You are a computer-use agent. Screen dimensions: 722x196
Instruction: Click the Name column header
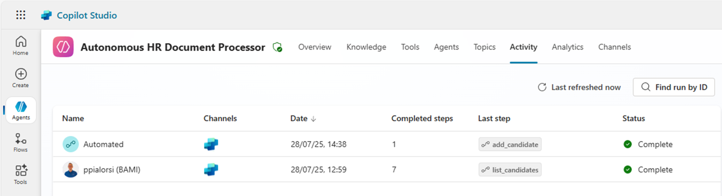pyautogui.click(x=73, y=119)
